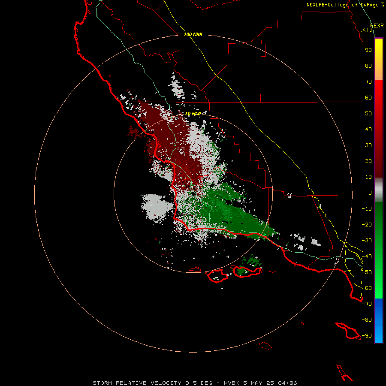Click the -10 scale value
The width and height of the screenshot is (386, 386).
(367, 209)
